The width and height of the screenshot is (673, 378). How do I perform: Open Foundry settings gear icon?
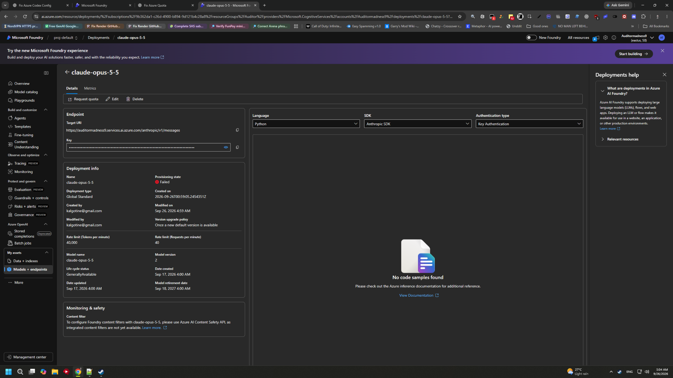coord(605,38)
